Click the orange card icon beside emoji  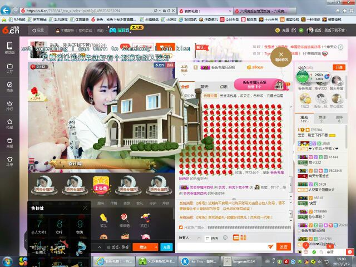[x=236, y=238]
